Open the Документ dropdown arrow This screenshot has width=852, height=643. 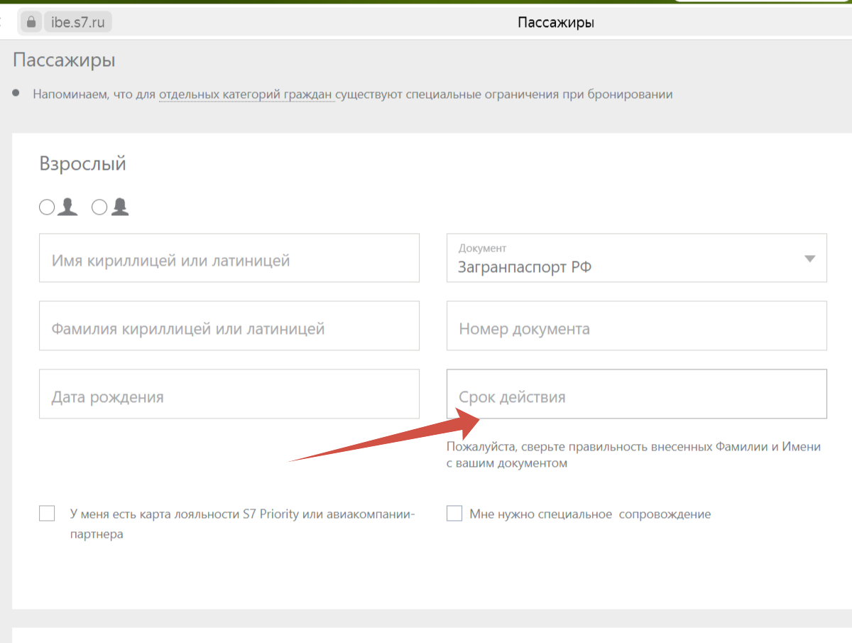810,259
